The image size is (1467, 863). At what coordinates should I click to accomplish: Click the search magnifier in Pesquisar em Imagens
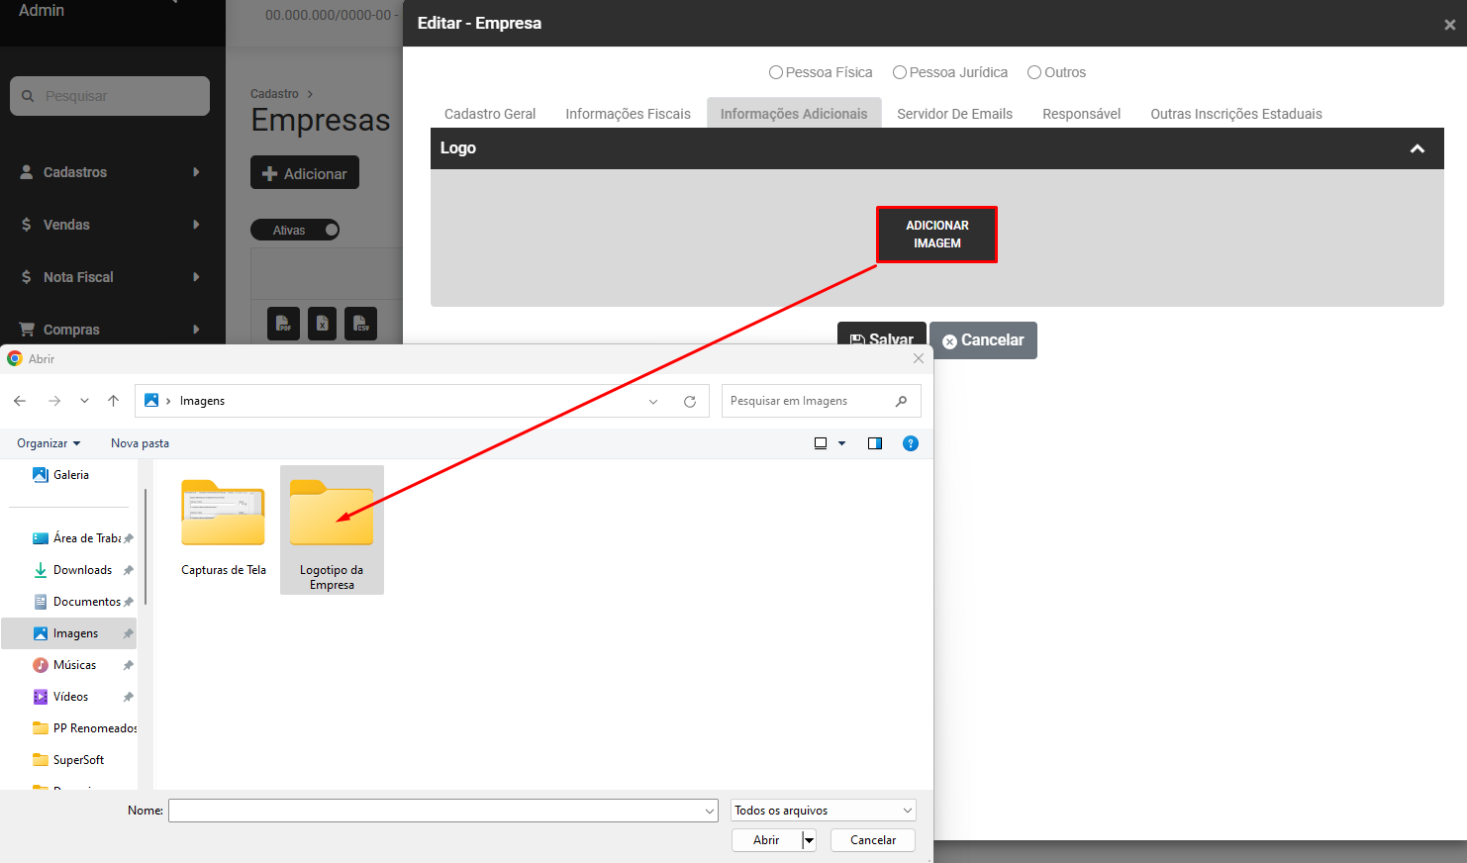pyautogui.click(x=901, y=401)
